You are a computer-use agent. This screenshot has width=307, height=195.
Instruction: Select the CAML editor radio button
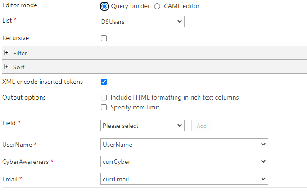[157, 6]
